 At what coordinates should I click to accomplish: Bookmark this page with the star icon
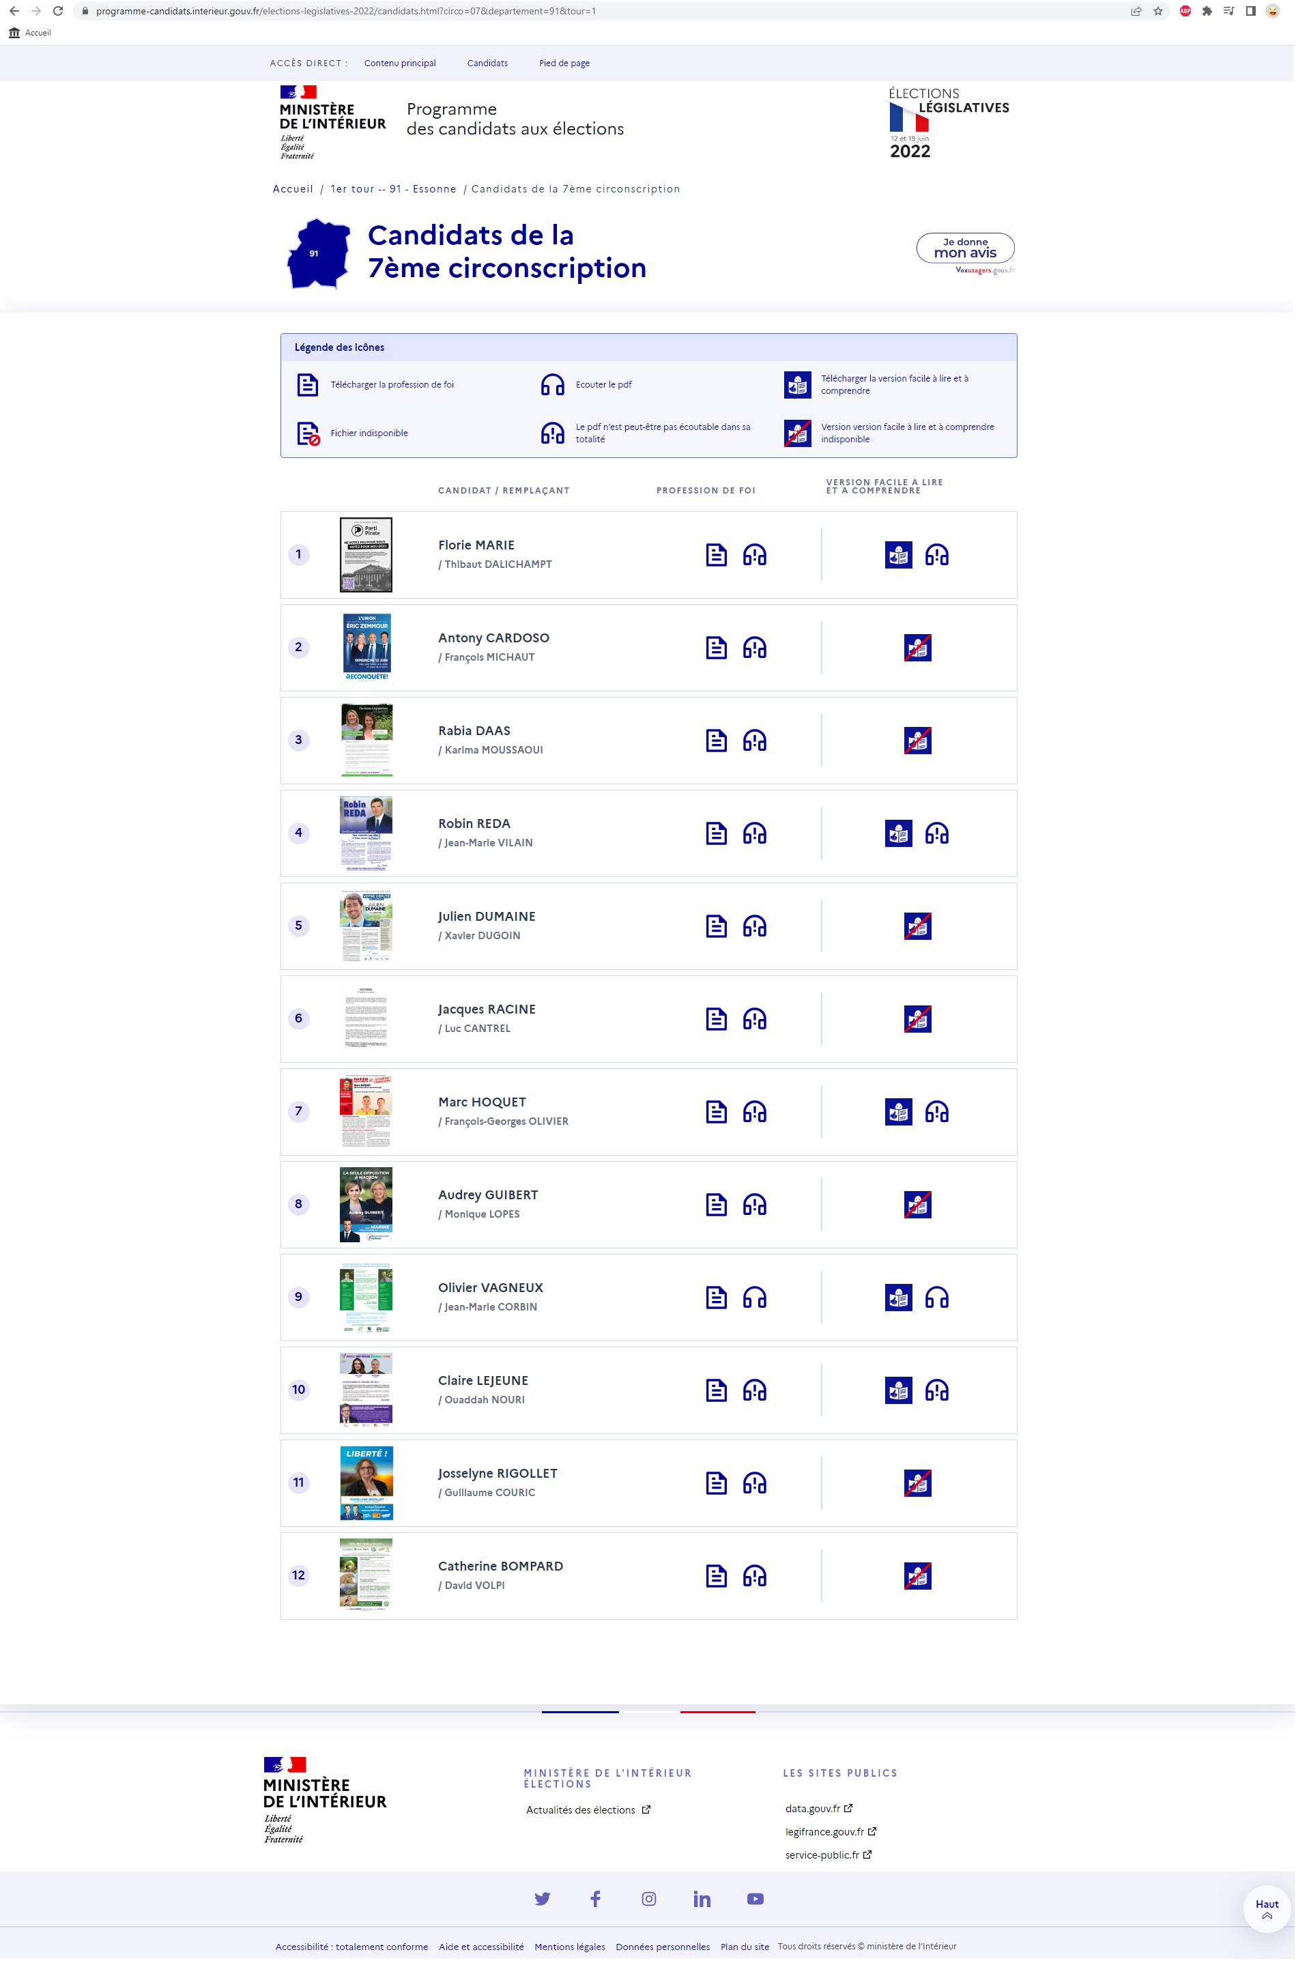(x=1158, y=11)
